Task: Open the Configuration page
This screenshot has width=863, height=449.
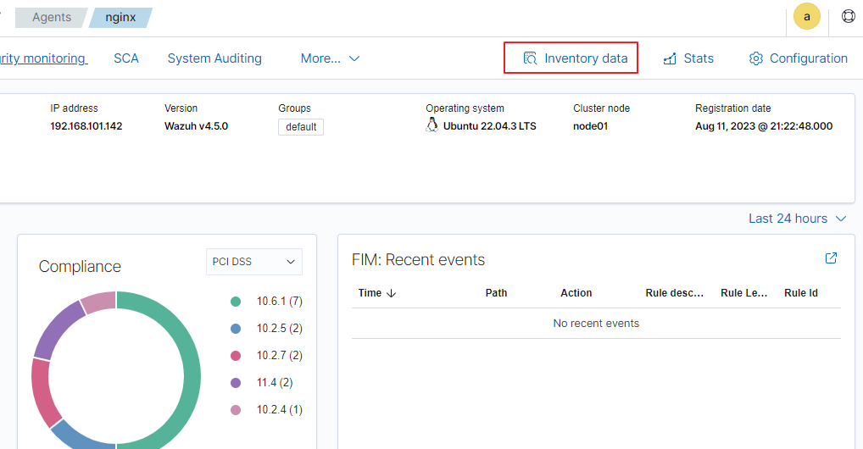Action: coord(798,58)
